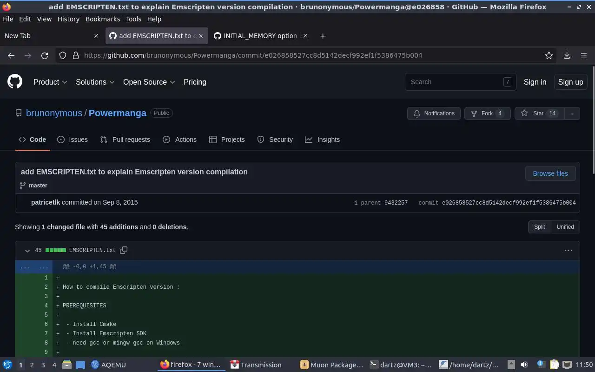Switch diff view to Split
Image resolution: width=595 pixels, height=372 pixels.
coord(540,227)
